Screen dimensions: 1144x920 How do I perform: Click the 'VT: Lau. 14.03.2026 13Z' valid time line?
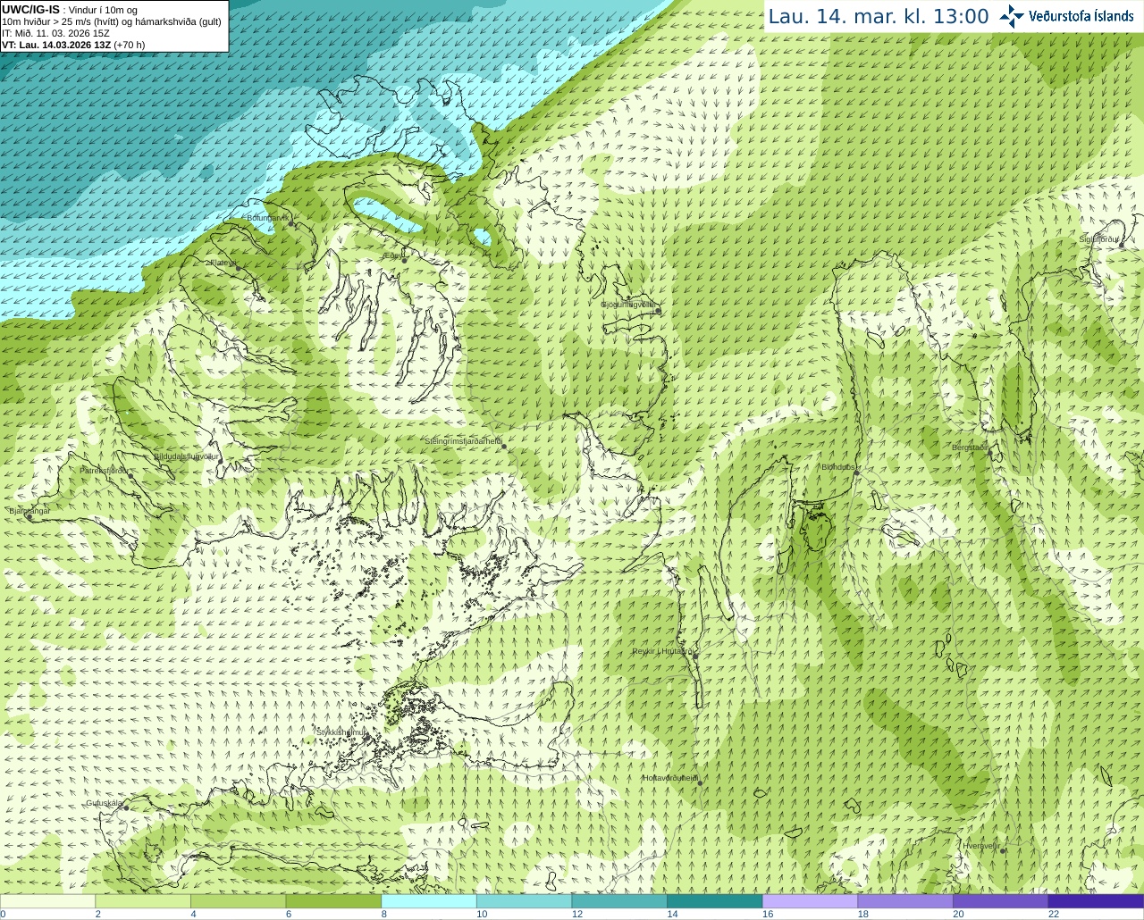56,45
